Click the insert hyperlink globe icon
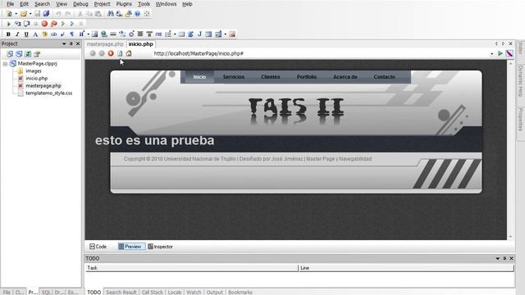 pos(104,34)
